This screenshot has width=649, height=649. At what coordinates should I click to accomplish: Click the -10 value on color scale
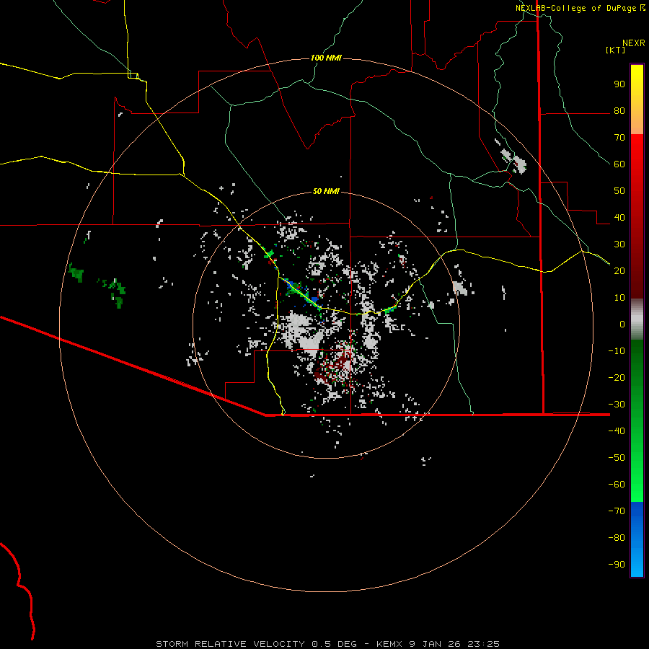[617, 351]
